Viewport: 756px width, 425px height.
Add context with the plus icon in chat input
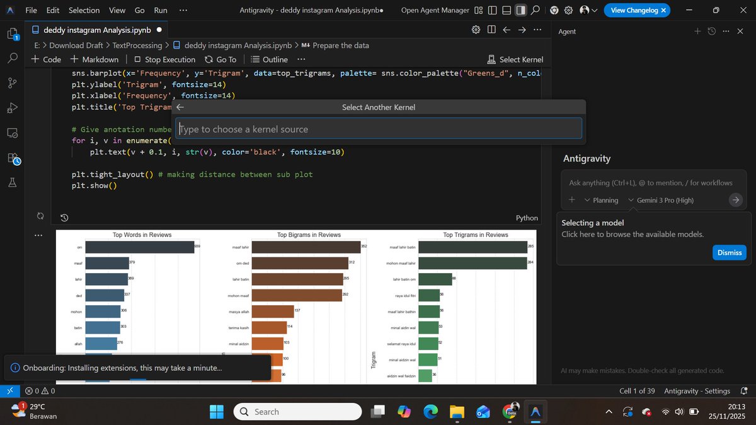572,200
